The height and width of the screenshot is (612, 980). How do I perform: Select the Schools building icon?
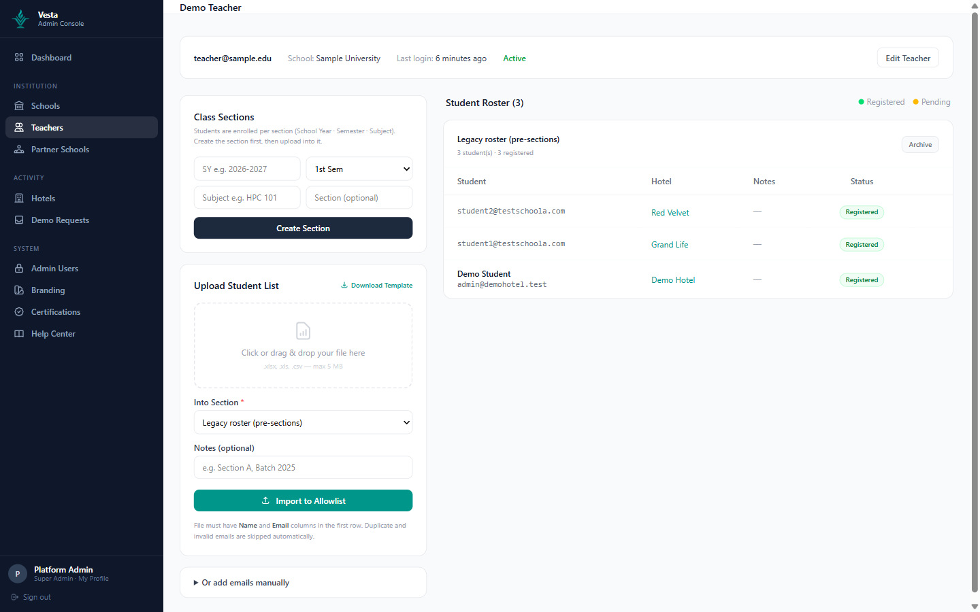[19, 106]
